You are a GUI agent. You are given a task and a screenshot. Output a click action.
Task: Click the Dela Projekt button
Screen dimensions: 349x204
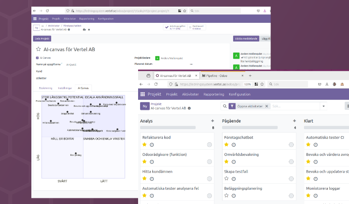point(42,38)
